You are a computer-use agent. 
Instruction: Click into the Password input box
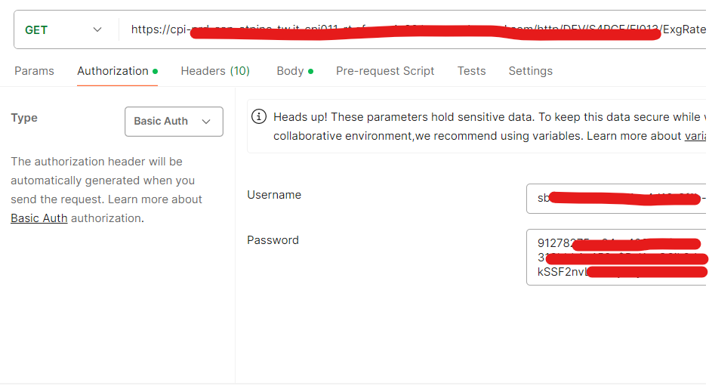pyautogui.click(x=615, y=258)
